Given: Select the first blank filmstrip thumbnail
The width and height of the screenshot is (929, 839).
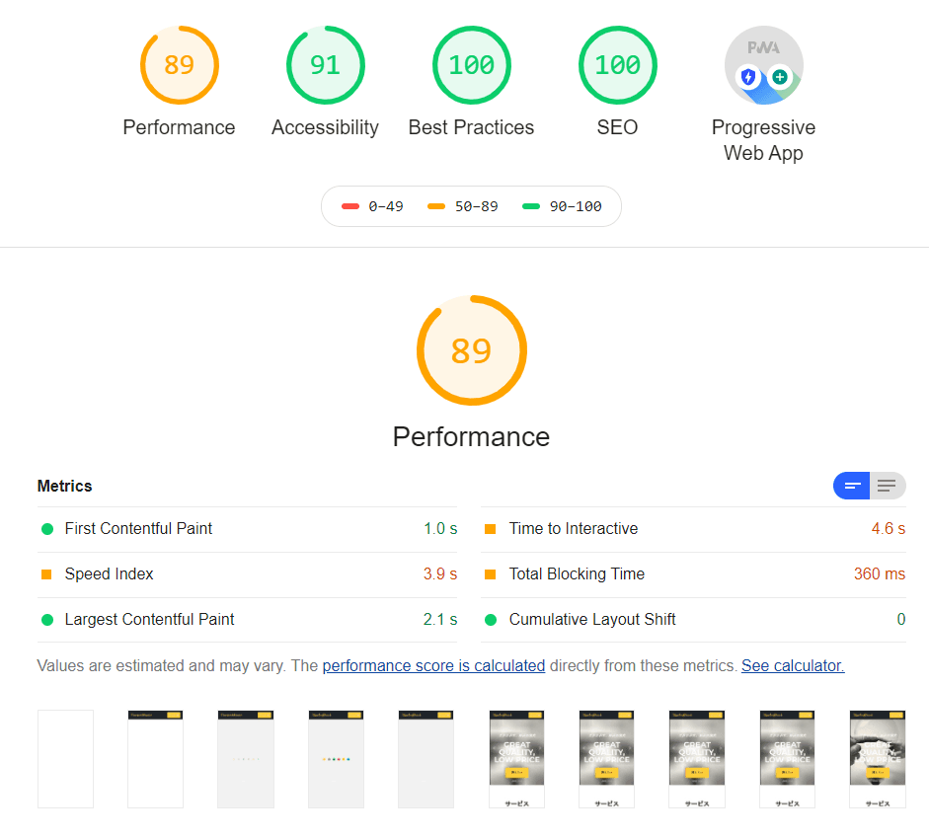Looking at the screenshot, I should click(65, 759).
